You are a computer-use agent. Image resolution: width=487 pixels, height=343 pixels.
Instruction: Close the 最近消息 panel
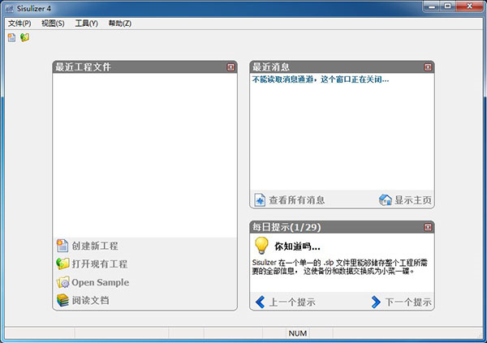click(x=428, y=67)
